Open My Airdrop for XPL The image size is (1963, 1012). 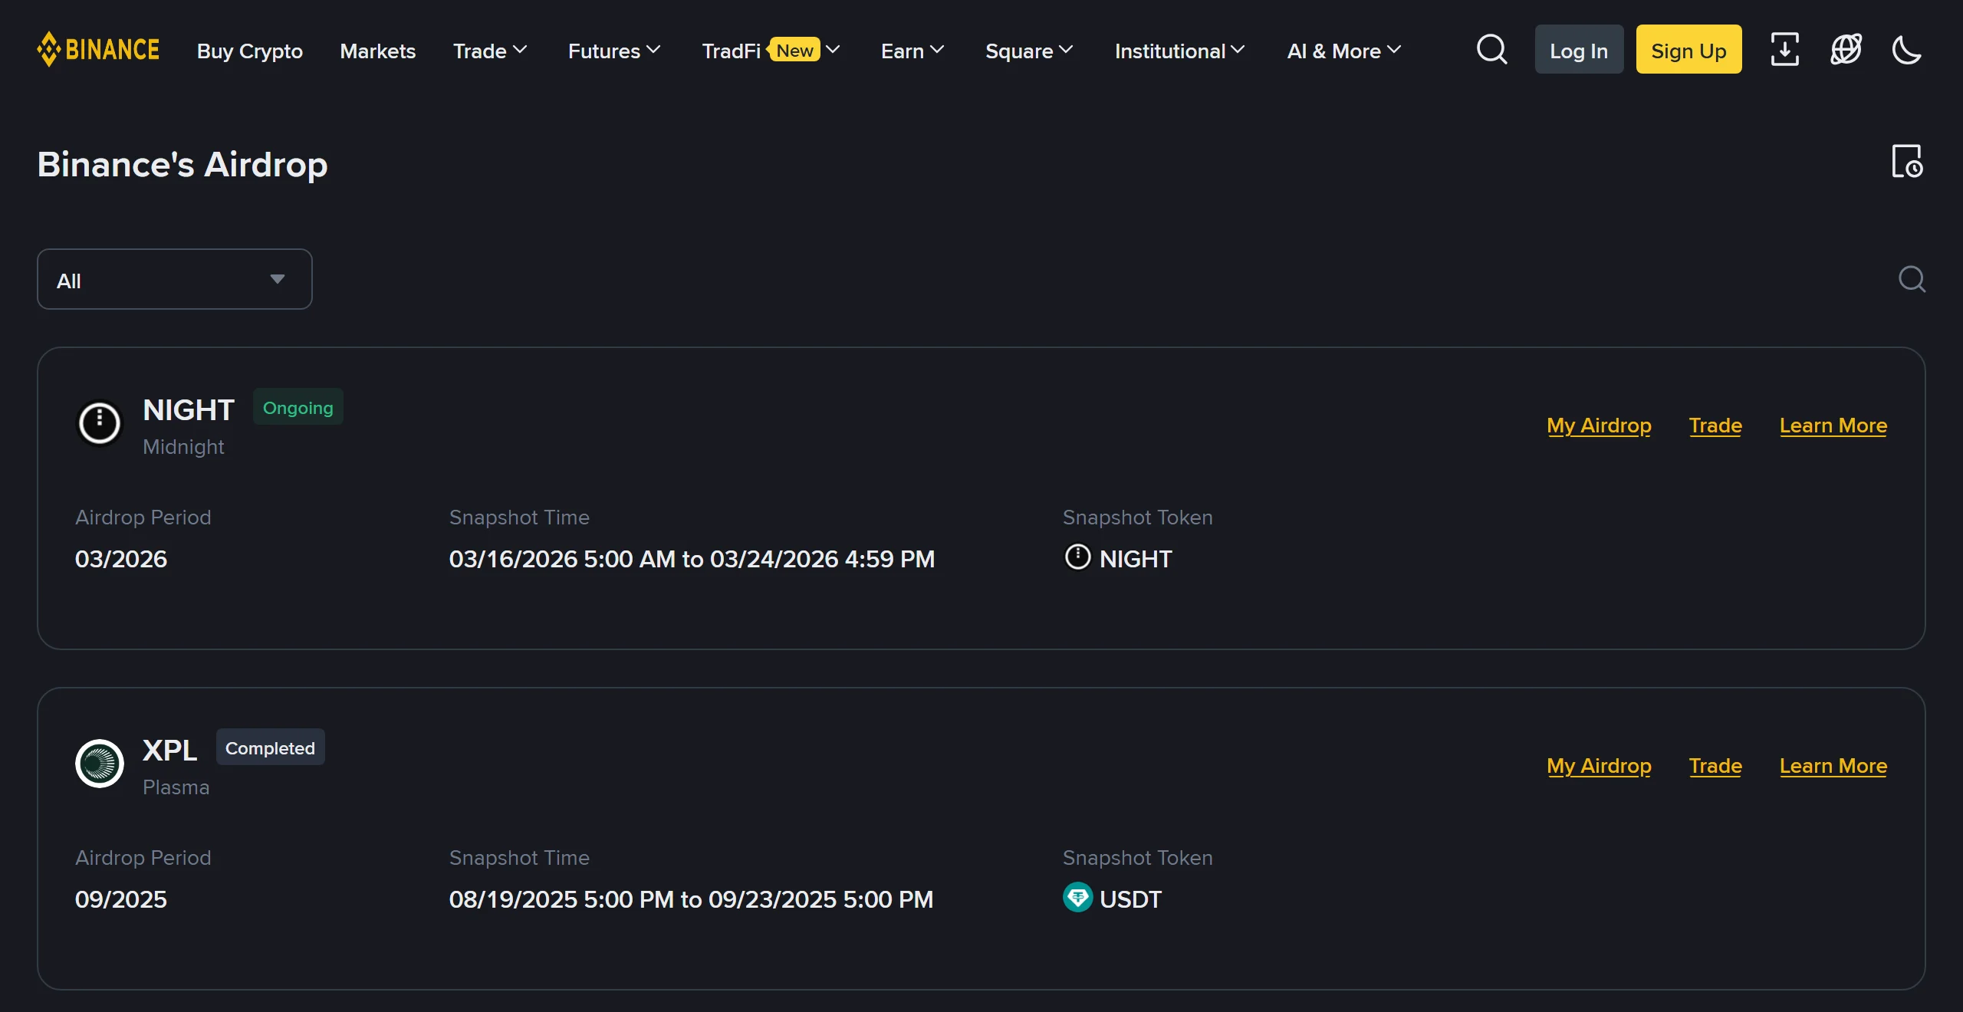click(1599, 766)
